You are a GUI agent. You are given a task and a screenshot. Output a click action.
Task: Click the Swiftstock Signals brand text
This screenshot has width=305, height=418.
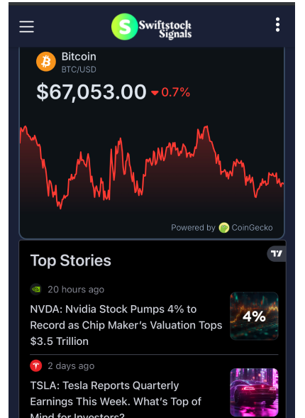click(165, 30)
